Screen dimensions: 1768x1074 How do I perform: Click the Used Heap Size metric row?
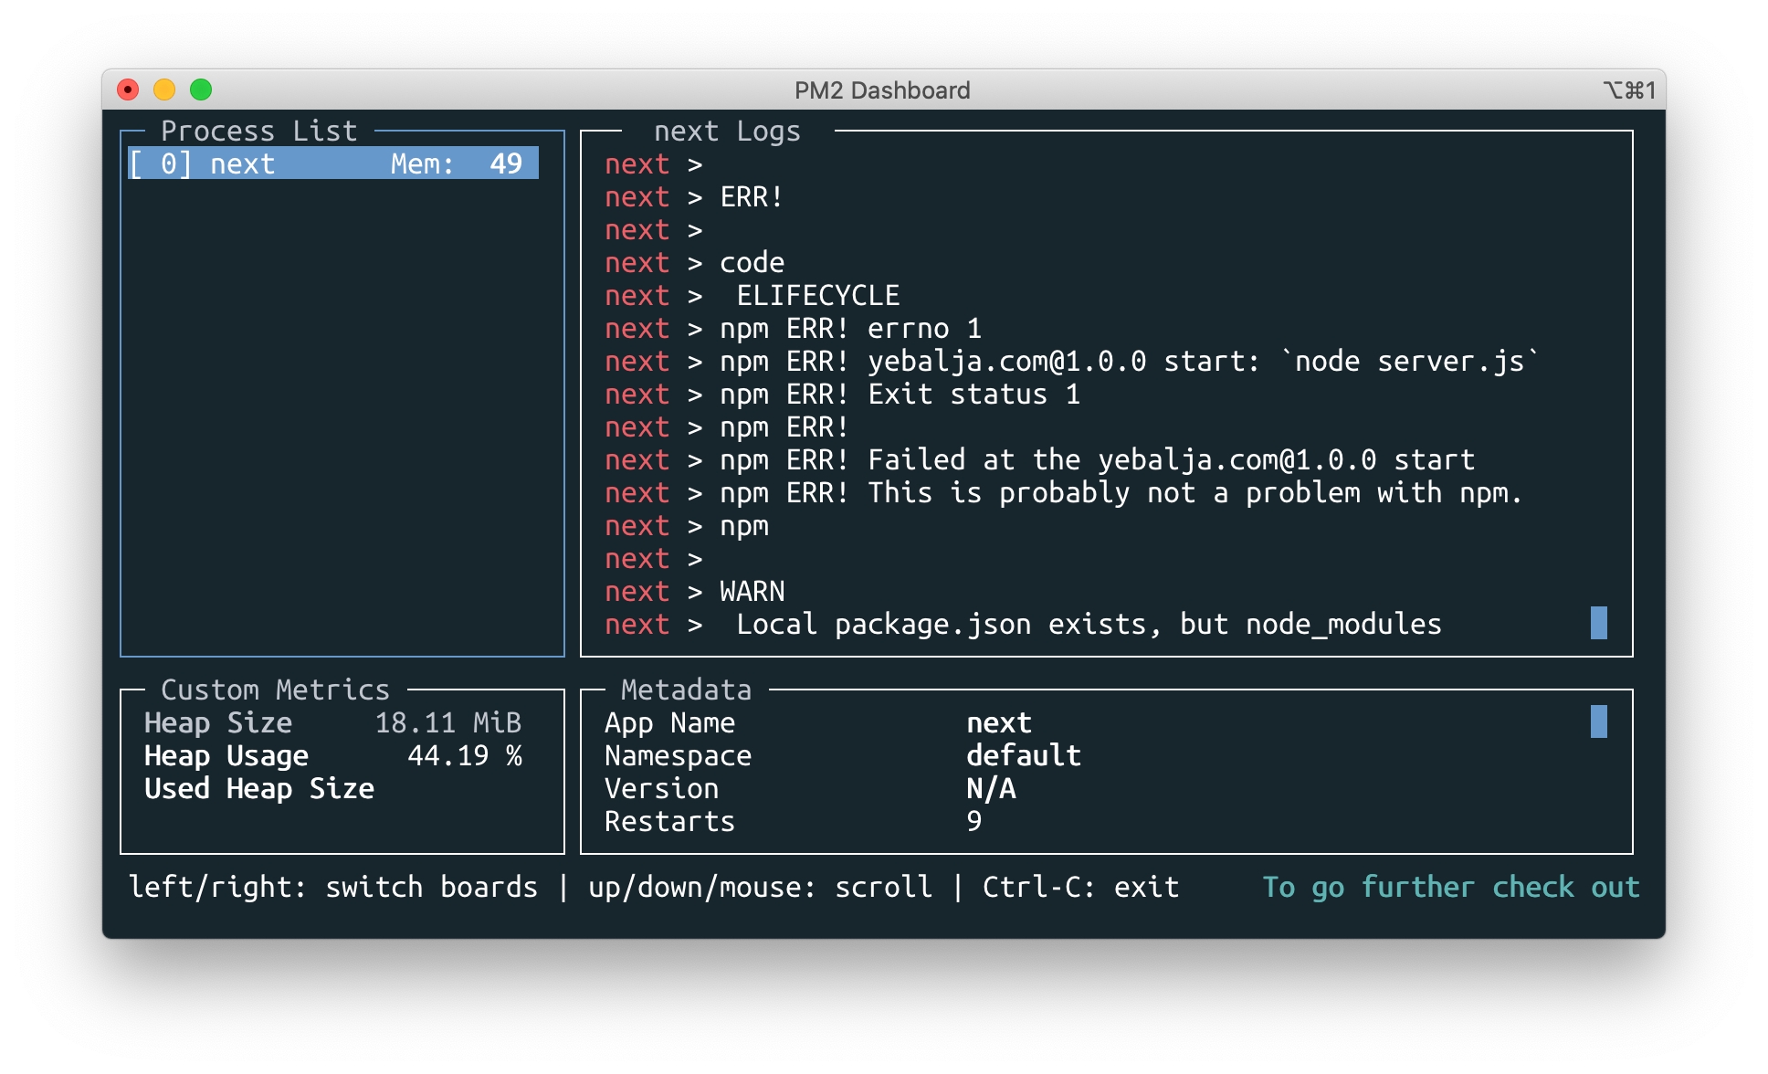click(x=259, y=788)
